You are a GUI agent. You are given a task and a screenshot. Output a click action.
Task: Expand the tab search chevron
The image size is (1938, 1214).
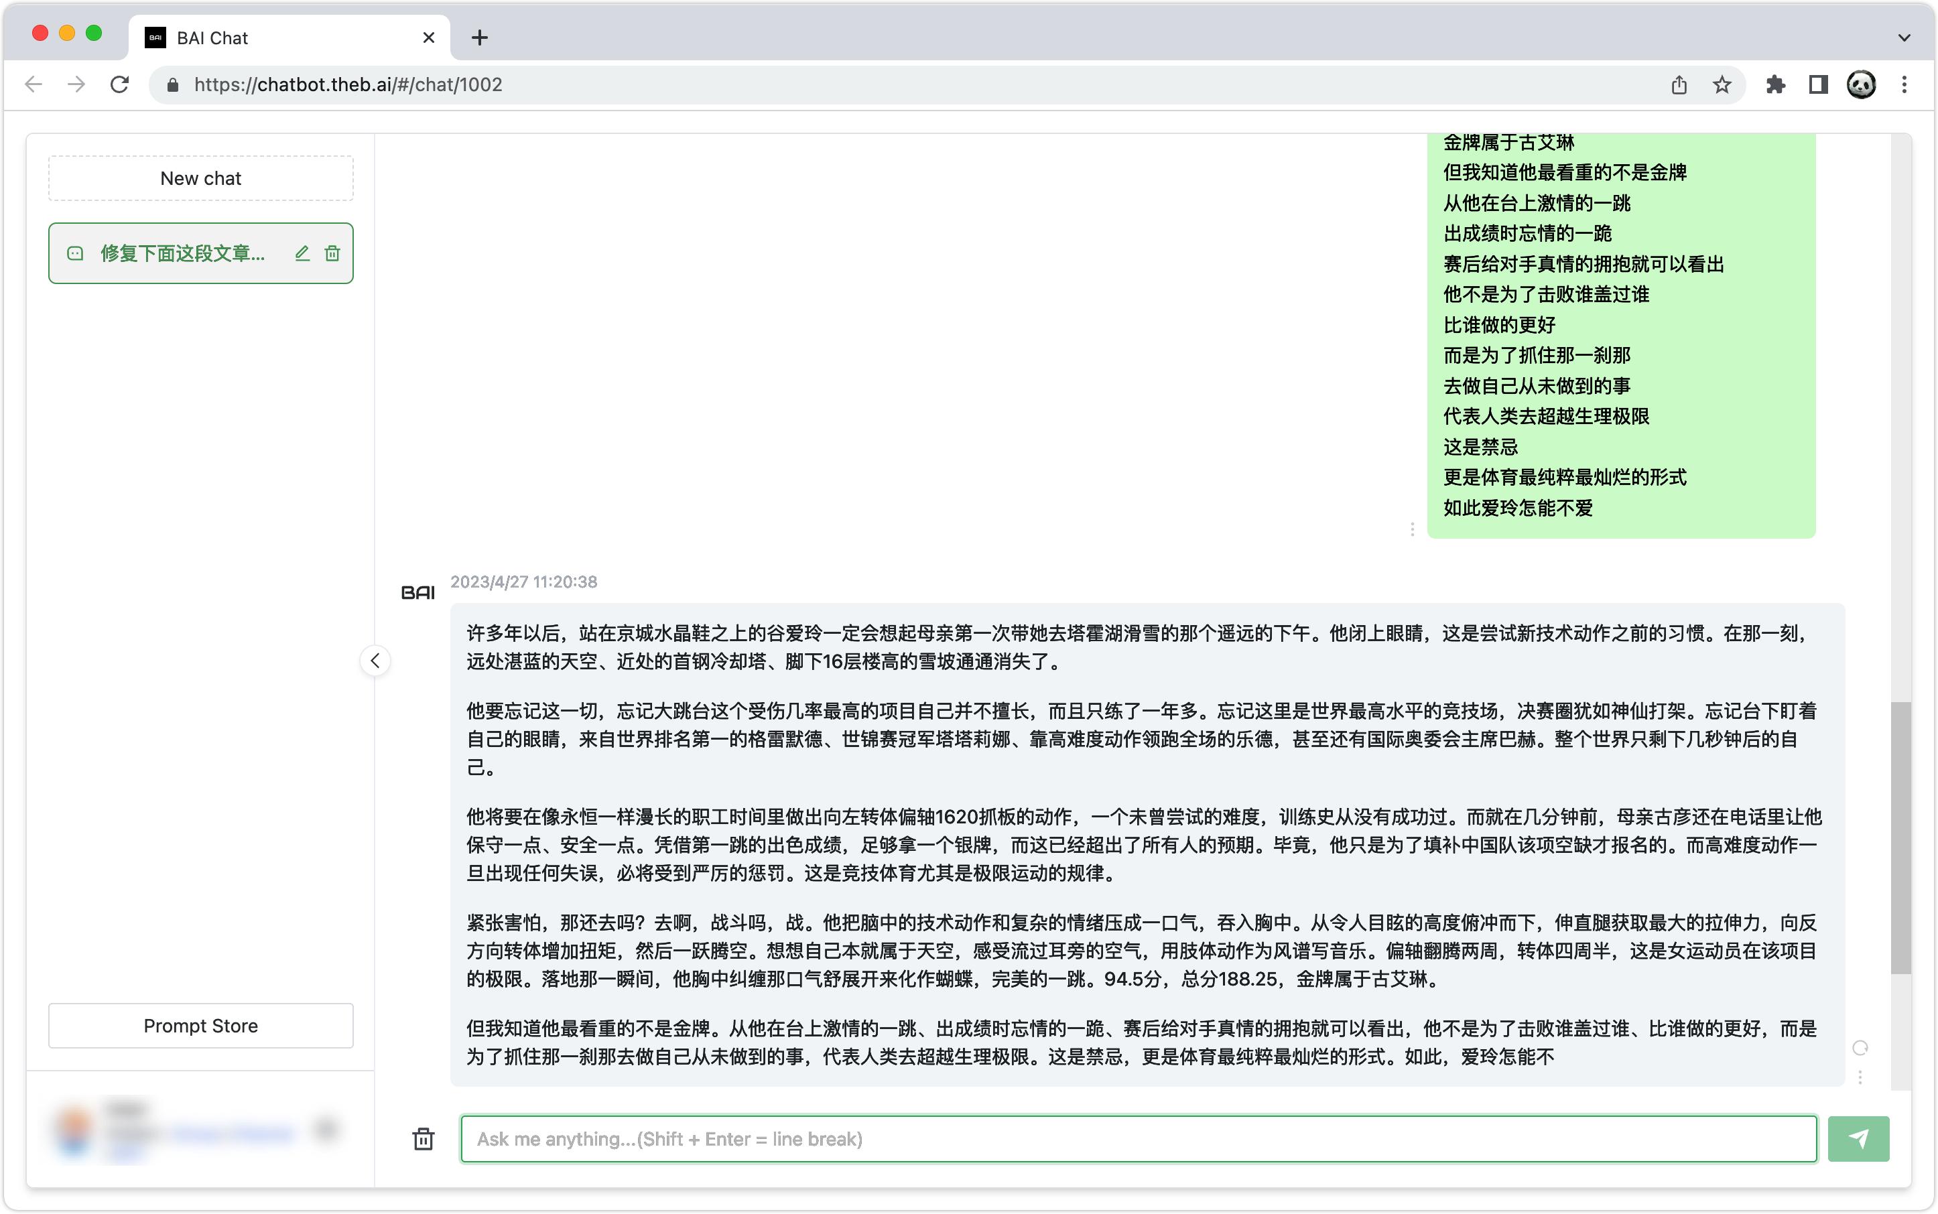pyautogui.click(x=1904, y=38)
